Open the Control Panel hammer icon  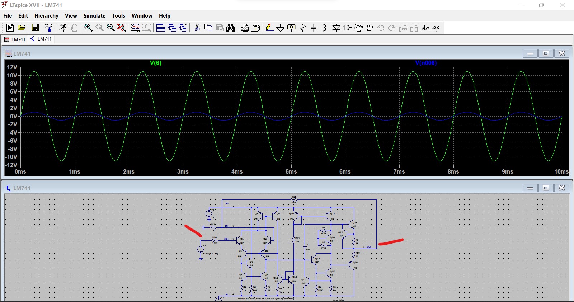49,28
